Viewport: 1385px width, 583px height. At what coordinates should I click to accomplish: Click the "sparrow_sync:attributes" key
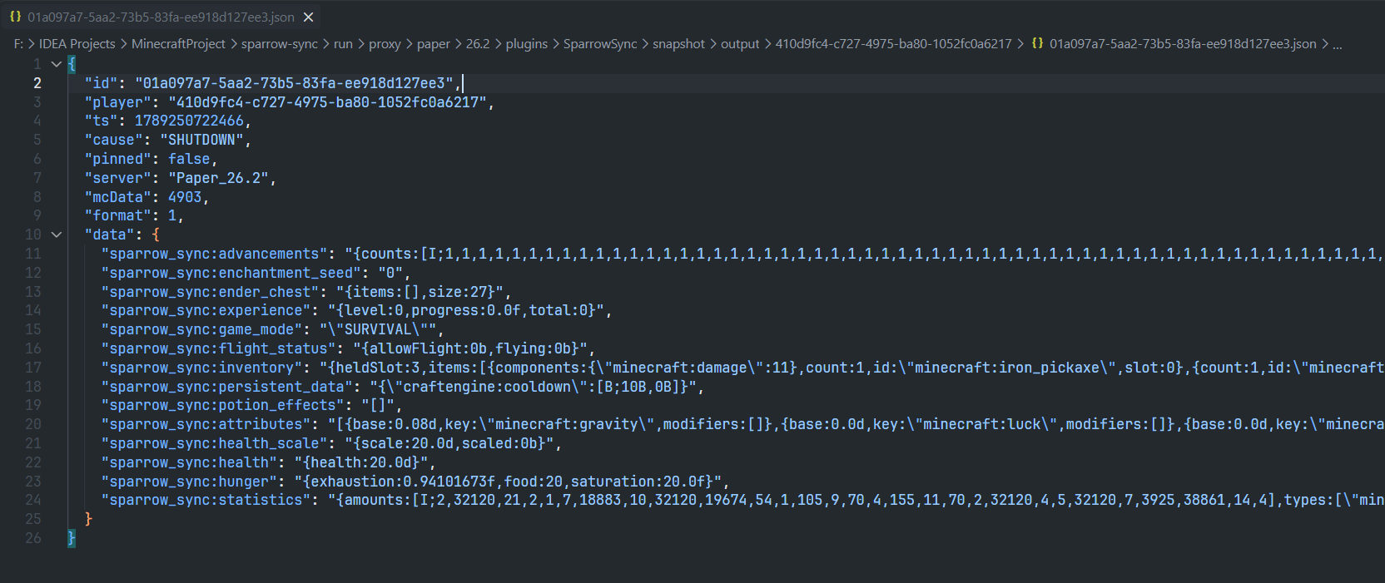pyautogui.click(x=206, y=424)
